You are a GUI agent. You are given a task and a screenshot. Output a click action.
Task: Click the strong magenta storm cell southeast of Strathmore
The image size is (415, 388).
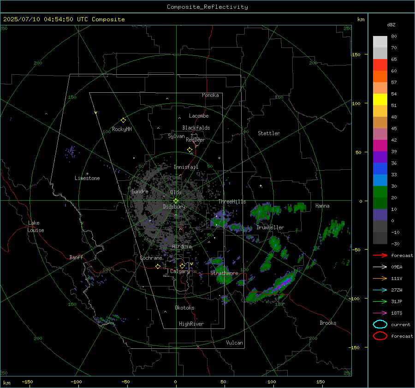coord(283,284)
